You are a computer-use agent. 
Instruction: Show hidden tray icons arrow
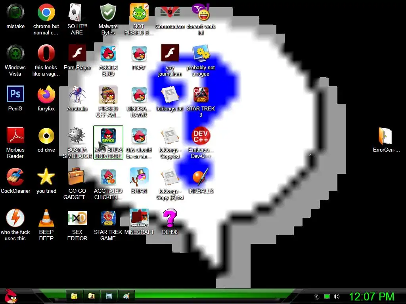click(x=316, y=297)
